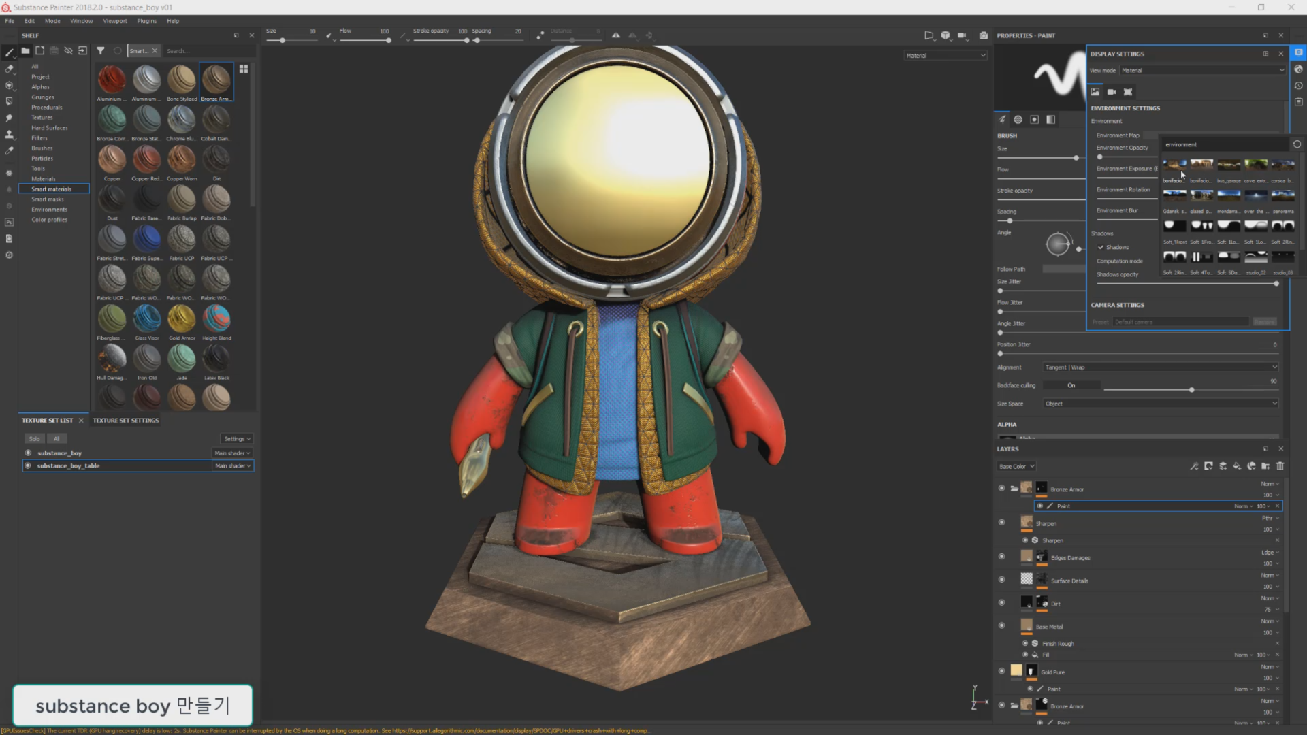Viewport: 1307px width, 735px height.
Task: Toggle visibility of the Dirt layer
Action: click(x=1001, y=603)
